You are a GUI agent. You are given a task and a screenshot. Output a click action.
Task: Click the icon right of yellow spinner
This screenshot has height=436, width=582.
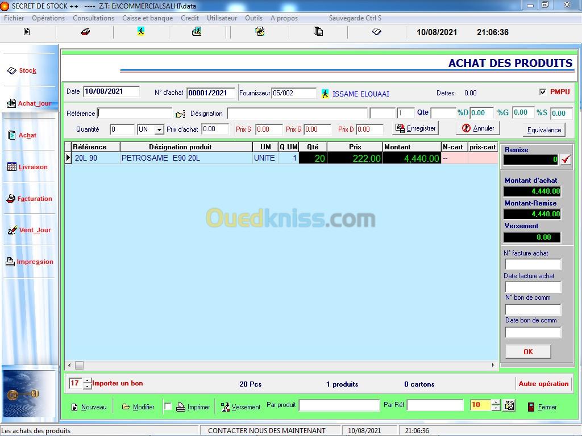509,405
